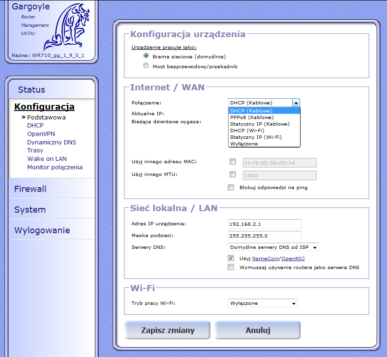This screenshot has height=357, width=387.
Task: Check Wymuszaj używanie routera jako serwera DNS
Action: (x=231, y=267)
